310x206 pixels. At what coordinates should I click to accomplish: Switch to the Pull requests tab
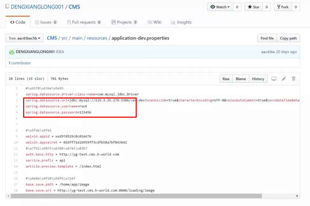(84, 22)
